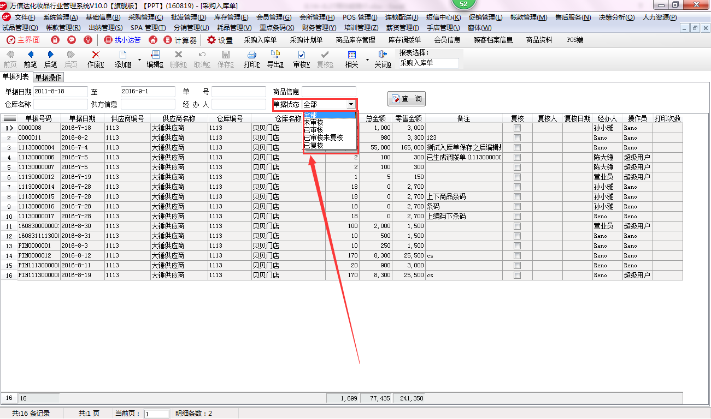Choose 已复核 in status dropdown list

tap(330, 145)
